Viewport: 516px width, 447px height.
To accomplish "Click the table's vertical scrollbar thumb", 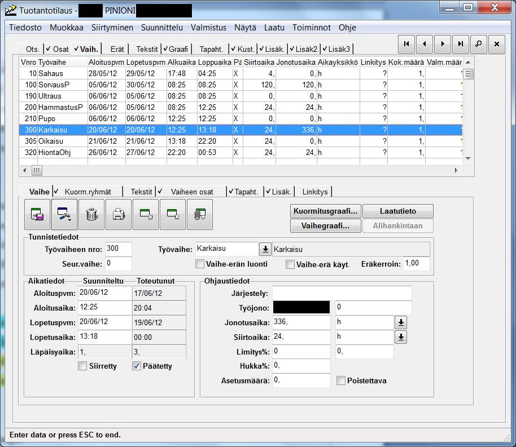I will (468, 74).
